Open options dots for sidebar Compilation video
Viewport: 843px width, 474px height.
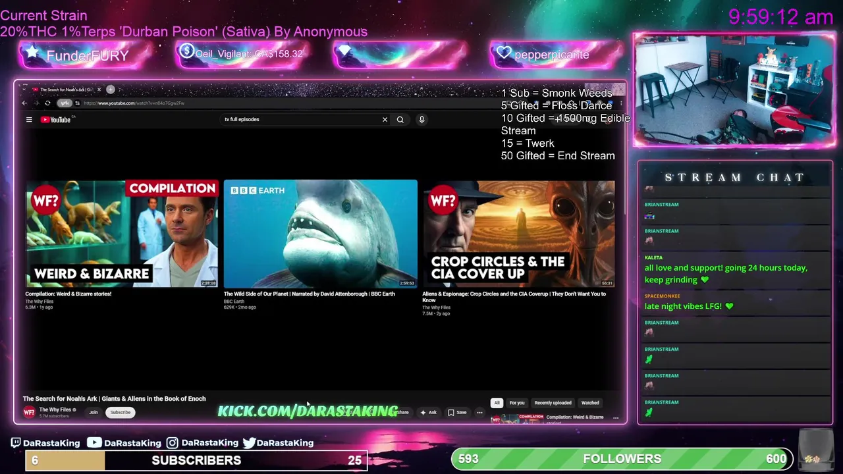[x=616, y=418]
